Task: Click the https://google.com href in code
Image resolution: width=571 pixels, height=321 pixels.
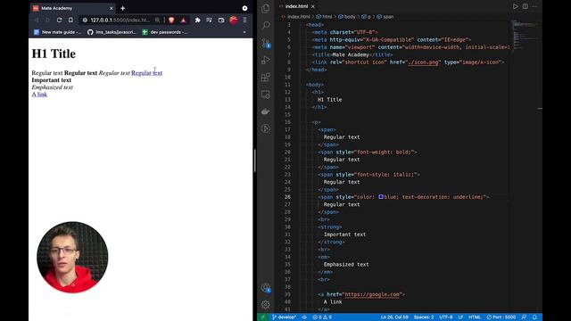Action: (x=372, y=294)
